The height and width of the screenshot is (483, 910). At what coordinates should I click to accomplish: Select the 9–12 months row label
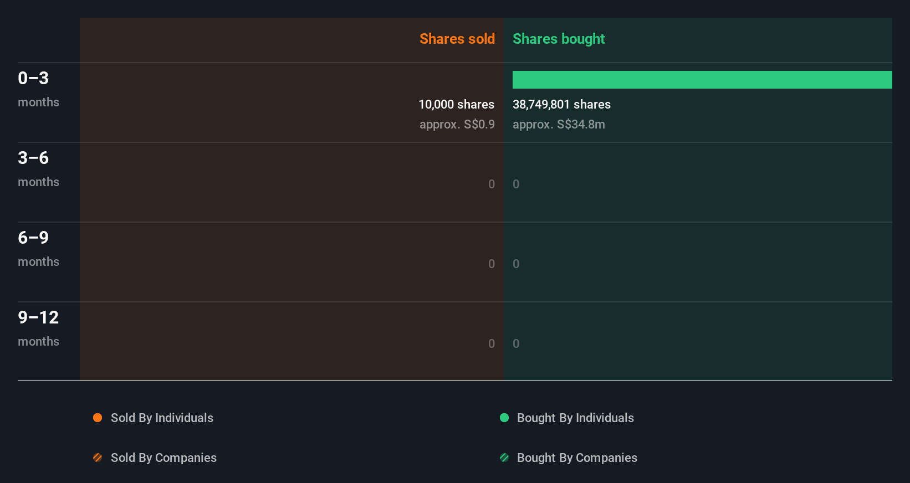tap(38, 328)
